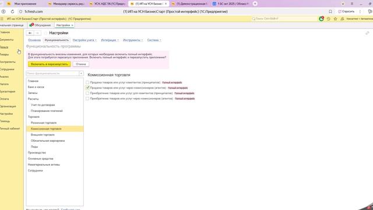The width and height of the screenshot is (373, 210).
Task: Uncheck Продажа товаров через комиссионеров checkbox
Action: [x=87, y=88]
